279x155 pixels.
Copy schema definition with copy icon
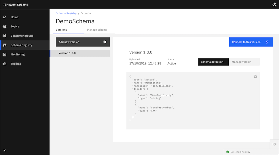pyautogui.click(x=255, y=76)
